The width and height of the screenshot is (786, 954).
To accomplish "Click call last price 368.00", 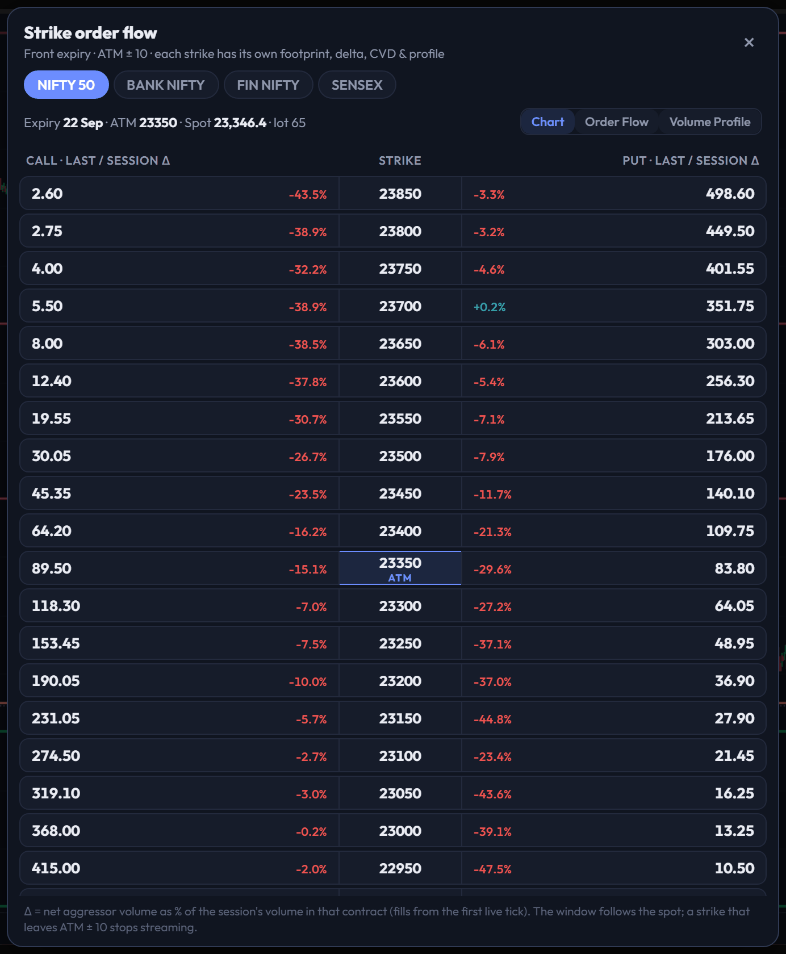I will pos(56,831).
